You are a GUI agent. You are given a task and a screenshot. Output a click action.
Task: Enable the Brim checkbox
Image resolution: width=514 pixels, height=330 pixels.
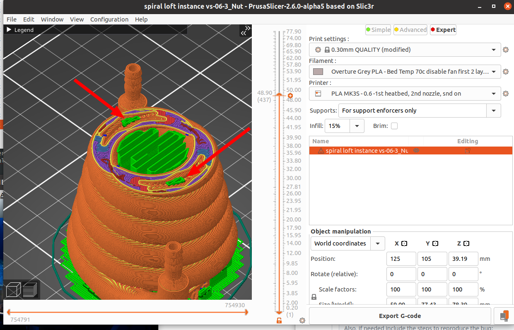pos(394,126)
